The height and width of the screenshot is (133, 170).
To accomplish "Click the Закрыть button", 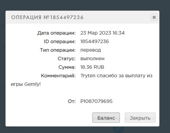I will pos(140,118).
